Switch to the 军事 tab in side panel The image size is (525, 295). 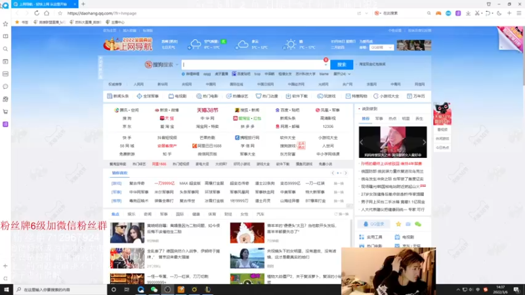tap(379, 119)
